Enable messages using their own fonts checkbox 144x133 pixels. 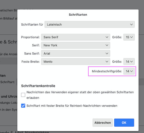click(x=23, y=95)
